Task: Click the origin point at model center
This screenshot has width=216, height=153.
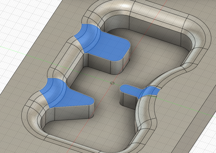Action: (x=112, y=83)
